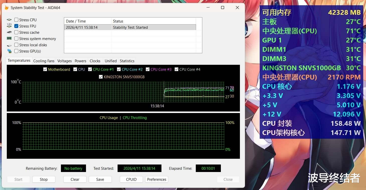Open the Statistics tab
This screenshot has width=366, height=190.
tap(127, 61)
